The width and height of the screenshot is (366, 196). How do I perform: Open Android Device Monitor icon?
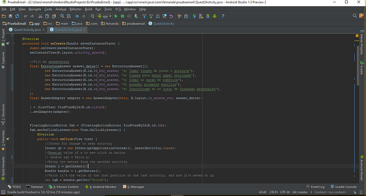click(215, 16)
